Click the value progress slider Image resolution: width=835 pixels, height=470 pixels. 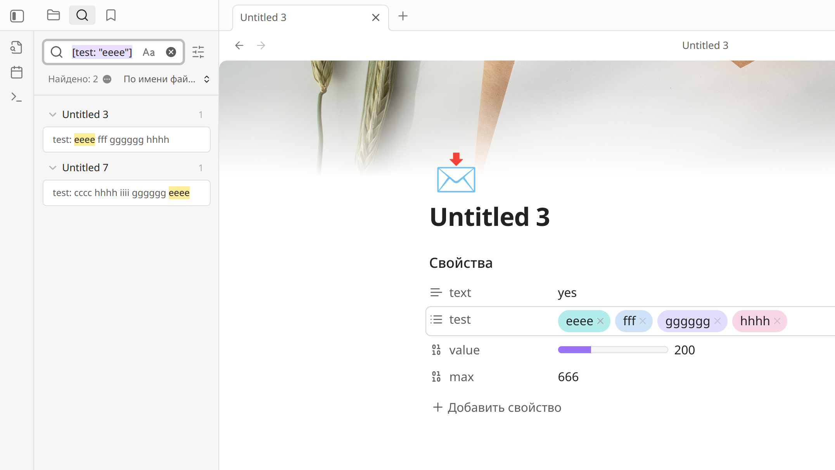pyautogui.click(x=613, y=350)
